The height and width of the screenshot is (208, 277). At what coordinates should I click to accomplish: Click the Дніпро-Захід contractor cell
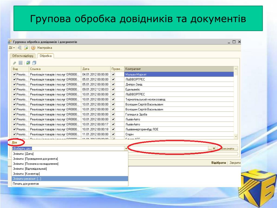pos(179,84)
